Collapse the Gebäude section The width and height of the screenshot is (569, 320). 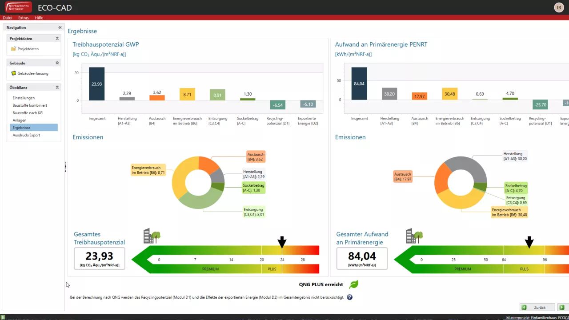pyautogui.click(x=57, y=63)
